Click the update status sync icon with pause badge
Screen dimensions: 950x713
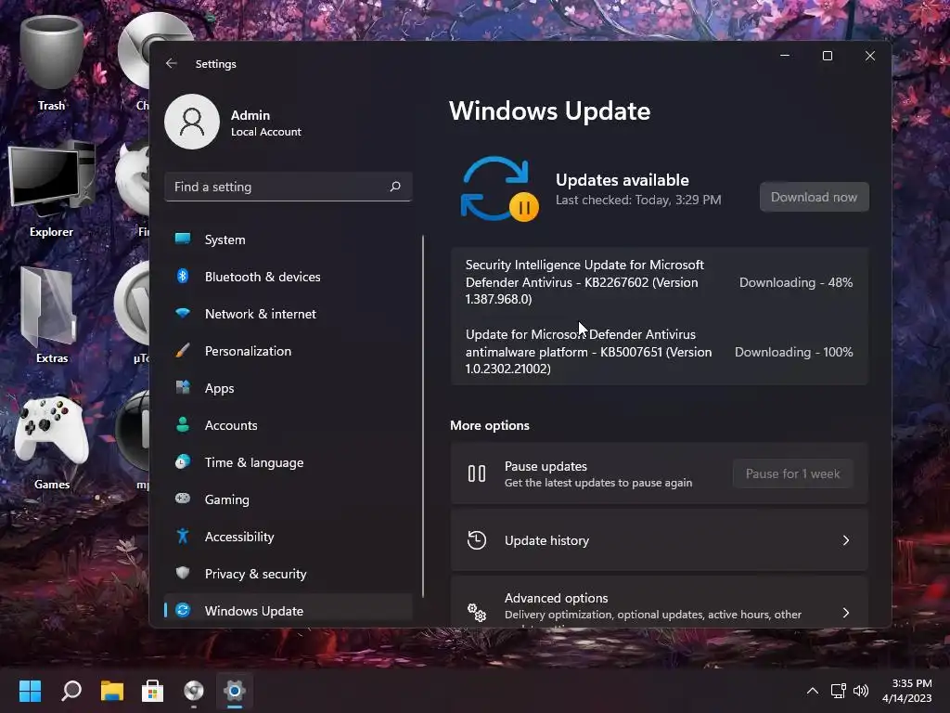[499, 189]
